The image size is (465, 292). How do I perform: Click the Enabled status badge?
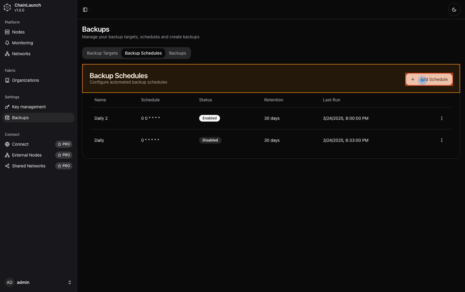(209, 118)
